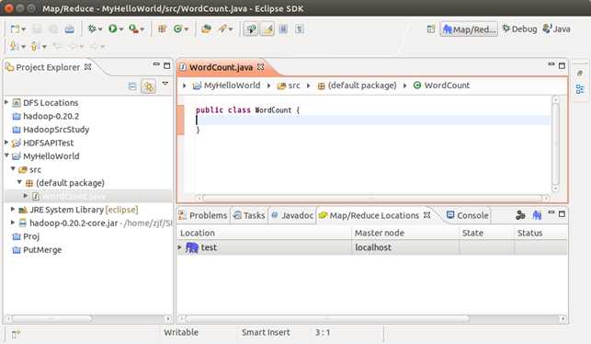Open the Javadoc tab
The image size is (591, 344).
292,215
